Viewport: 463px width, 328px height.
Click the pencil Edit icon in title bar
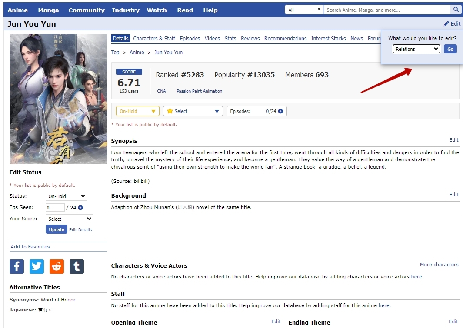[446, 24]
